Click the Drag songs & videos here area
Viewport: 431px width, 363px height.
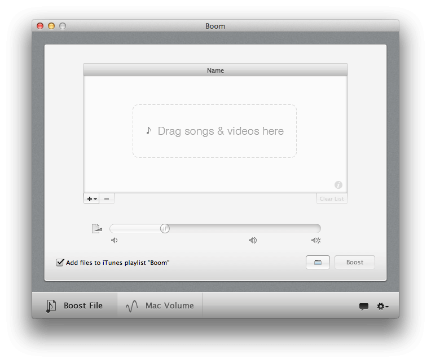tap(215, 131)
